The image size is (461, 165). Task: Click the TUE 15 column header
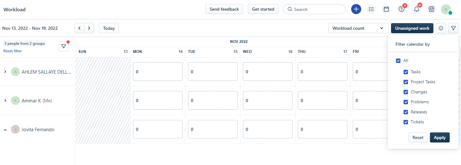point(213,52)
